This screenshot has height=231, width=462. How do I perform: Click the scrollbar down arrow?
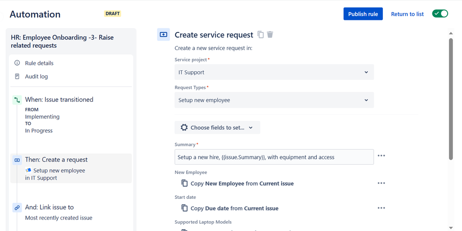click(450, 227)
